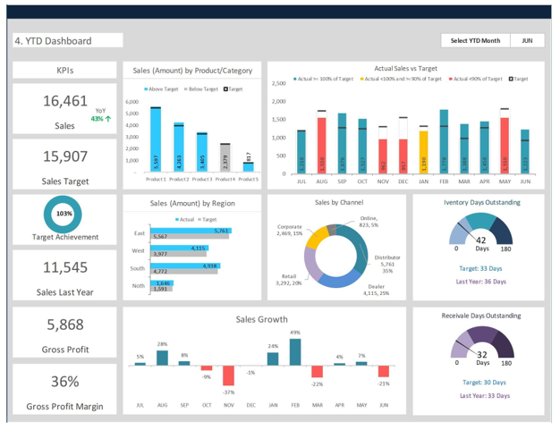Viewport: 560px width, 430px height.
Task: Select the Sales (Amount) by Region title
Action: click(192, 204)
